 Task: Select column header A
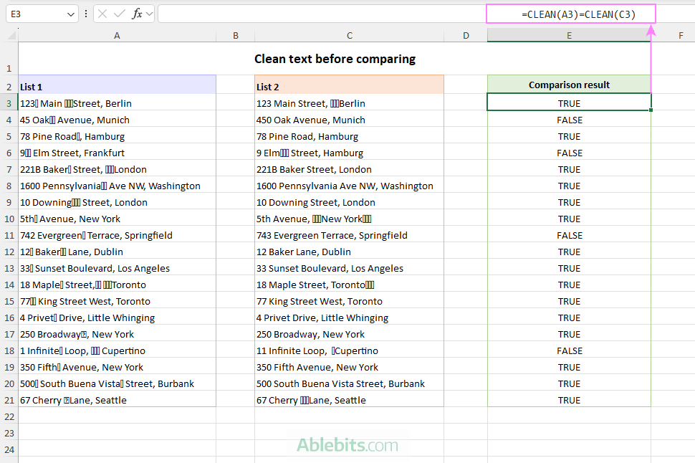[117, 34]
